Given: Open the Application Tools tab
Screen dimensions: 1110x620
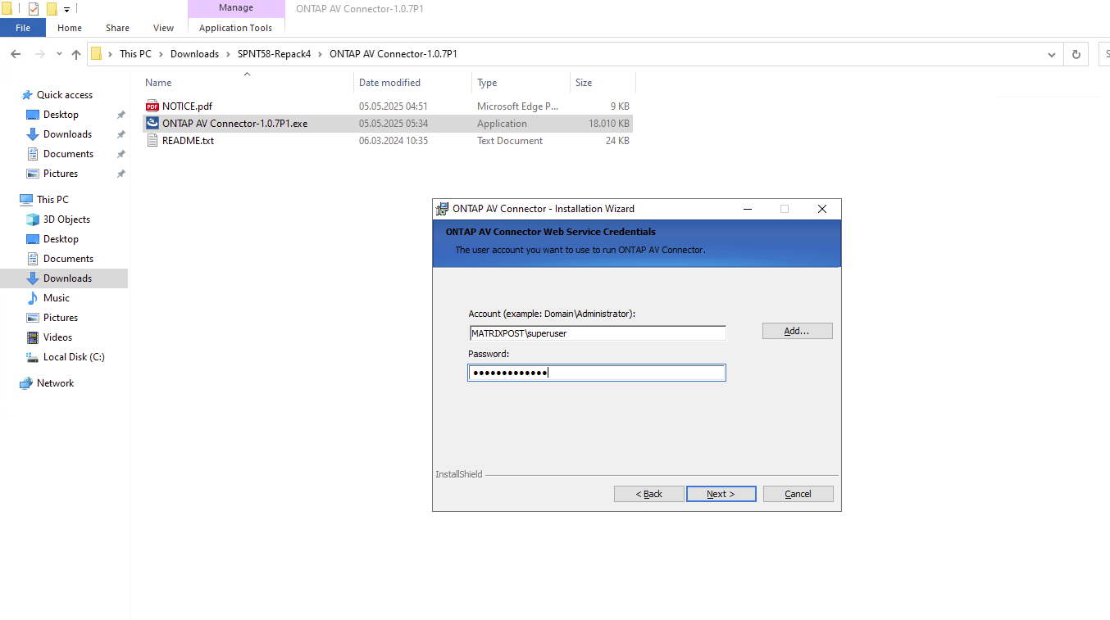Looking at the screenshot, I should click(236, 28).
